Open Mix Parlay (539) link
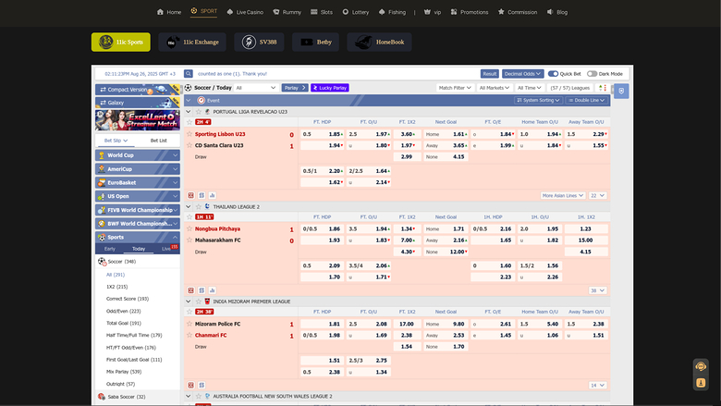 (124, 372)
